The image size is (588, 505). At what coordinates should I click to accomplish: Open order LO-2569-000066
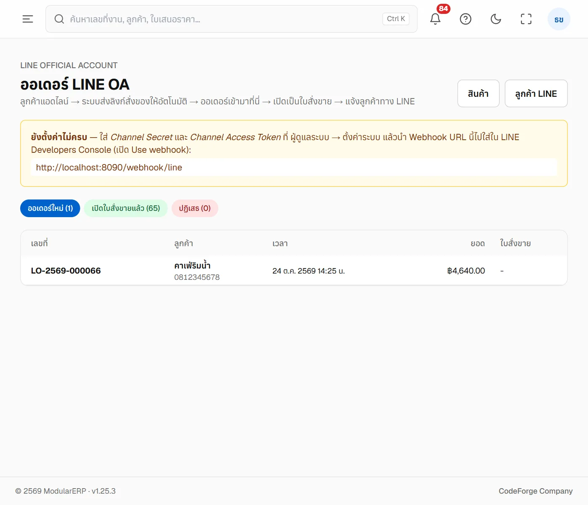66,271
